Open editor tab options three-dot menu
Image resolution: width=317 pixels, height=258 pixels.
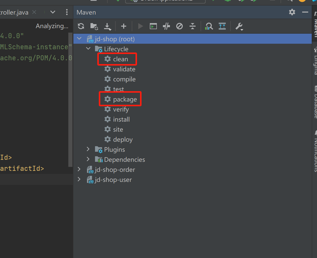[x=67, y=12]
